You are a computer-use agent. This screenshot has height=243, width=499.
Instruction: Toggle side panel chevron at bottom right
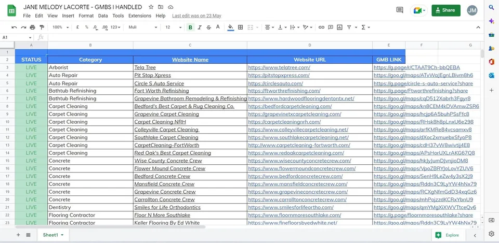(475, 235)
